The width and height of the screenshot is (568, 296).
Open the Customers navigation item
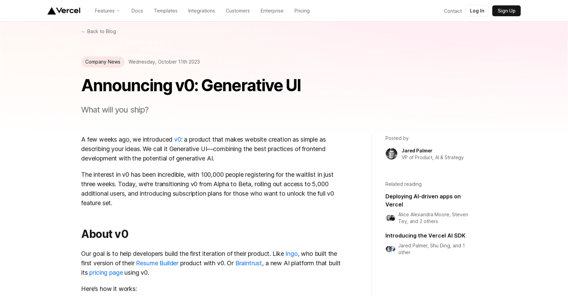click(x=237, y=11)
